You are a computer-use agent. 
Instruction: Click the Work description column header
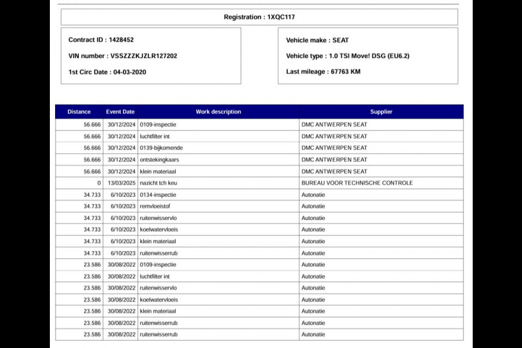click(x=219, y=112)
